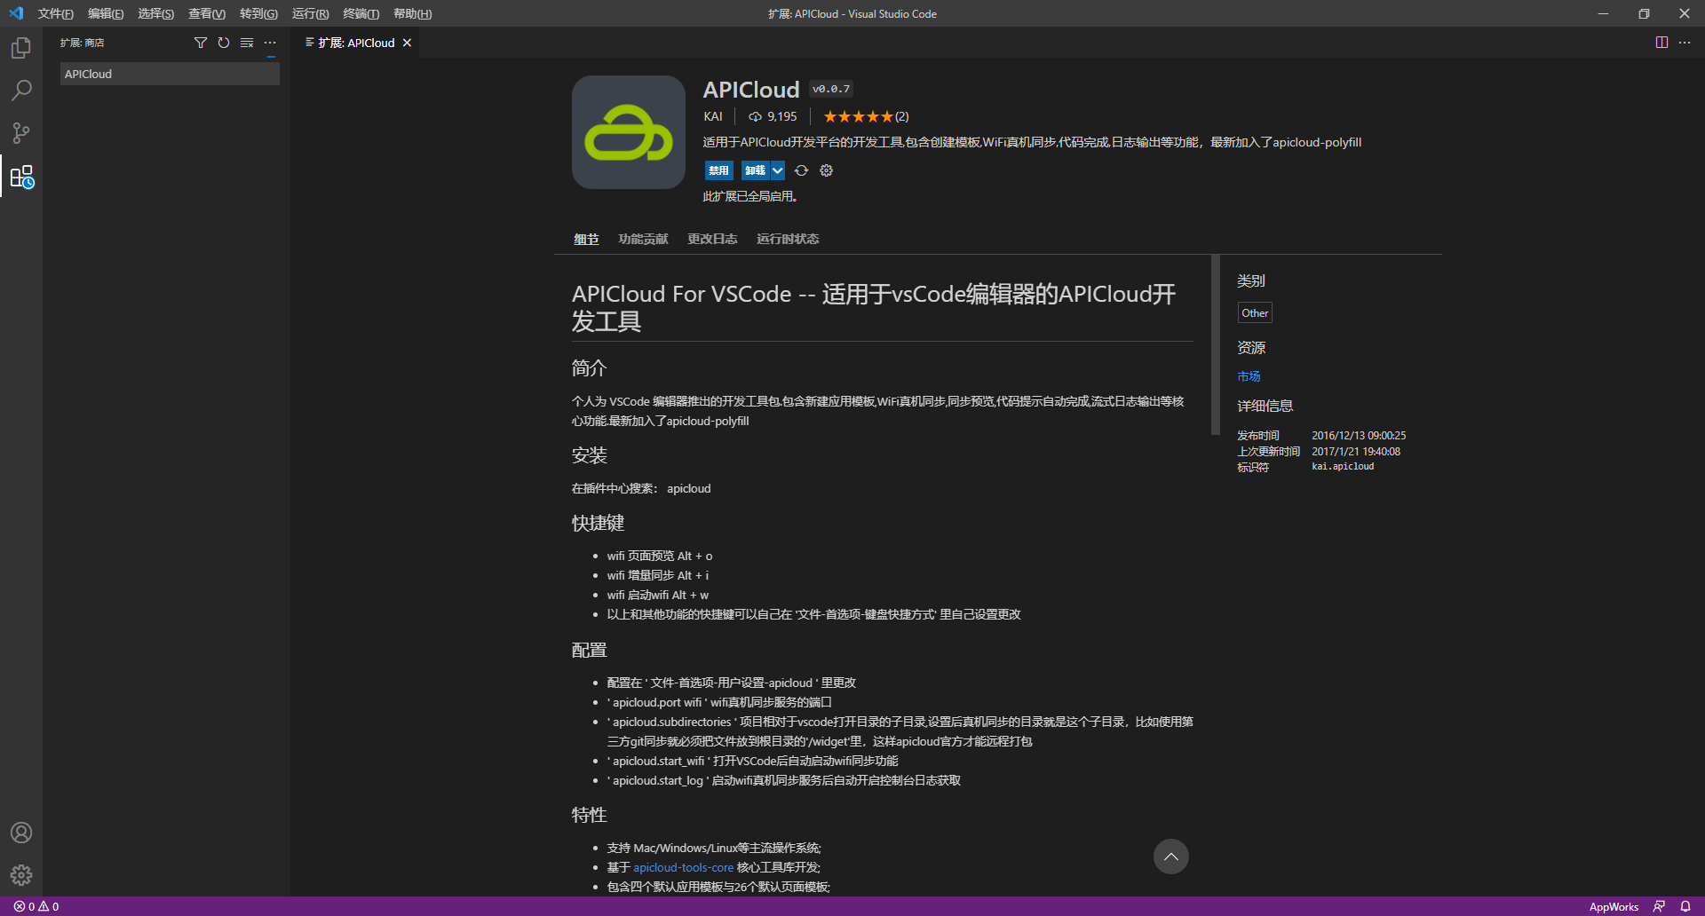The width and height of the screenshot is (1705, 916).
Task: Click the extension sync icon beside 卸载
Action: (802, 170)
